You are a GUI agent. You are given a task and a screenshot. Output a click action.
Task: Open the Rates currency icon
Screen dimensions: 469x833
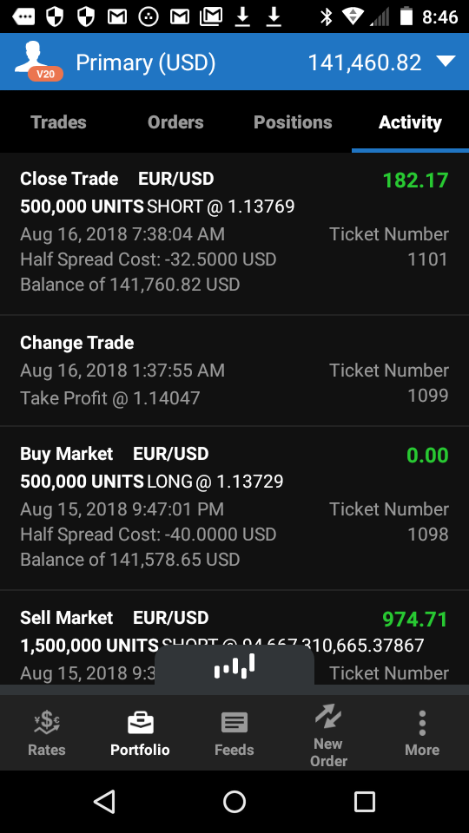(47, 721)
